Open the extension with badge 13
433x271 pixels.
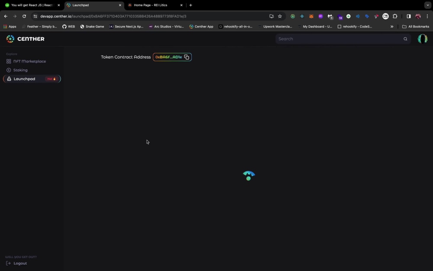pyautogui.click(x=339, y=16)
